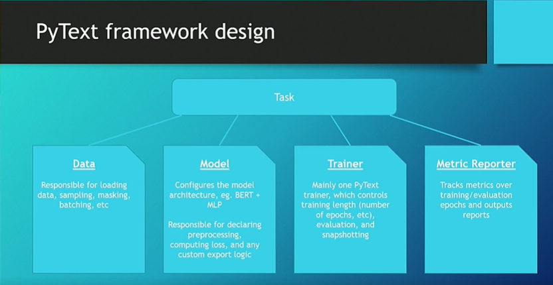553x285 pixels.
Task: Select 'Responsible for loading data, sampling' description
Action: click(84, 195)
